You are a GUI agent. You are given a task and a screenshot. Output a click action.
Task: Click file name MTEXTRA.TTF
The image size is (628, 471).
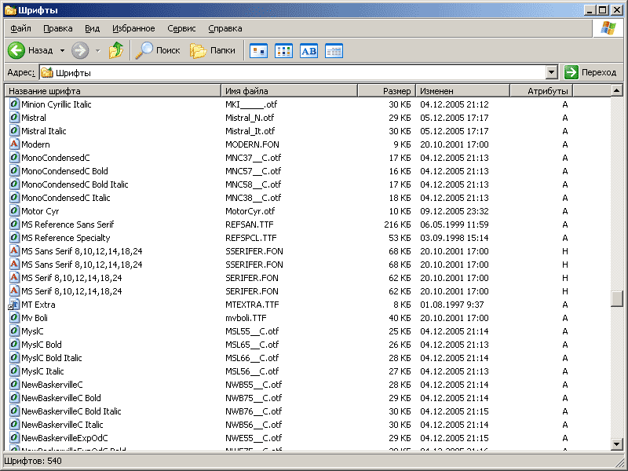pos(252,305)
